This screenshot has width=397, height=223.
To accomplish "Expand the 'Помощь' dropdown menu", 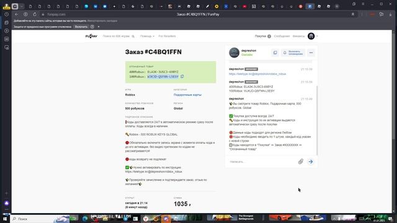I will point(147,36).
